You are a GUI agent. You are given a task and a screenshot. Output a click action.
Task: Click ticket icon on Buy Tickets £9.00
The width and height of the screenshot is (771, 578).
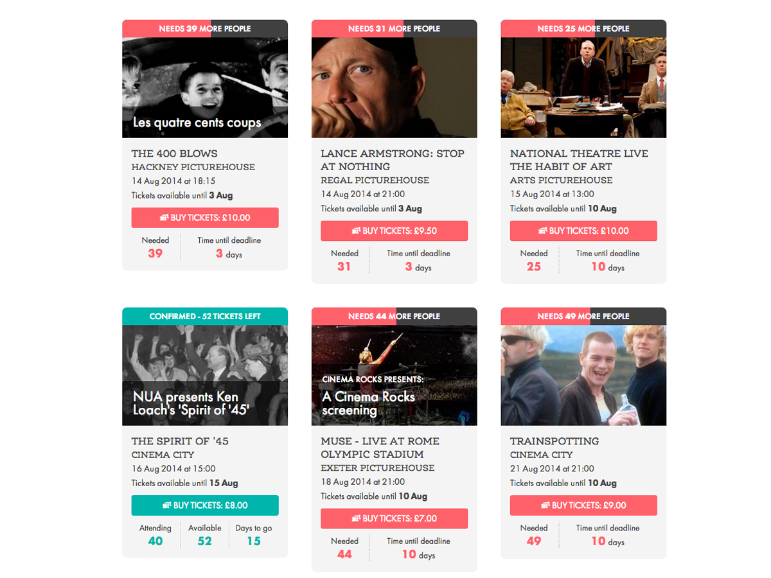pos(545,505)
